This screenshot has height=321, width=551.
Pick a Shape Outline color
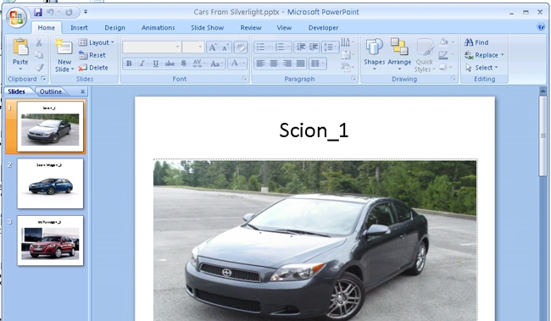[x=447, y=55]
